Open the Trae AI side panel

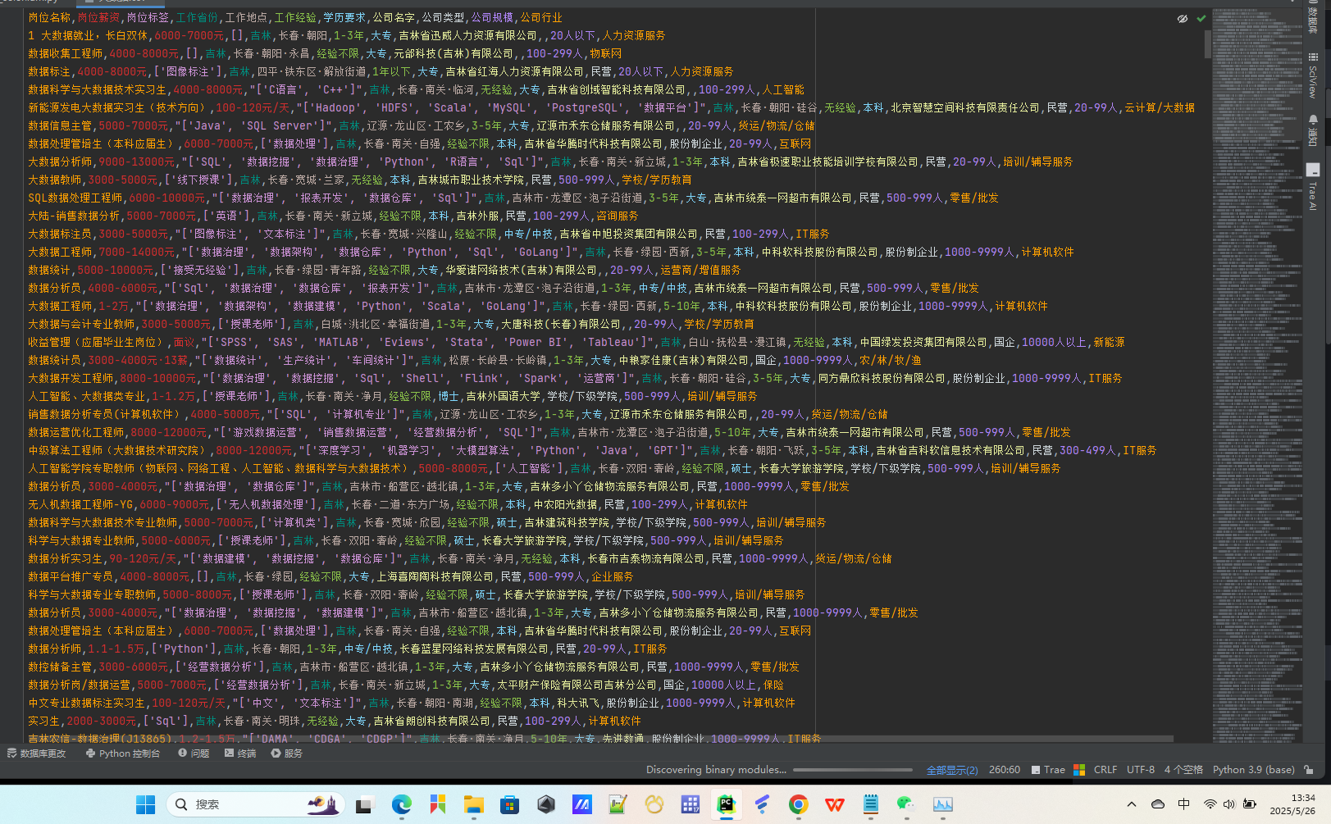tap(1312, 187)
